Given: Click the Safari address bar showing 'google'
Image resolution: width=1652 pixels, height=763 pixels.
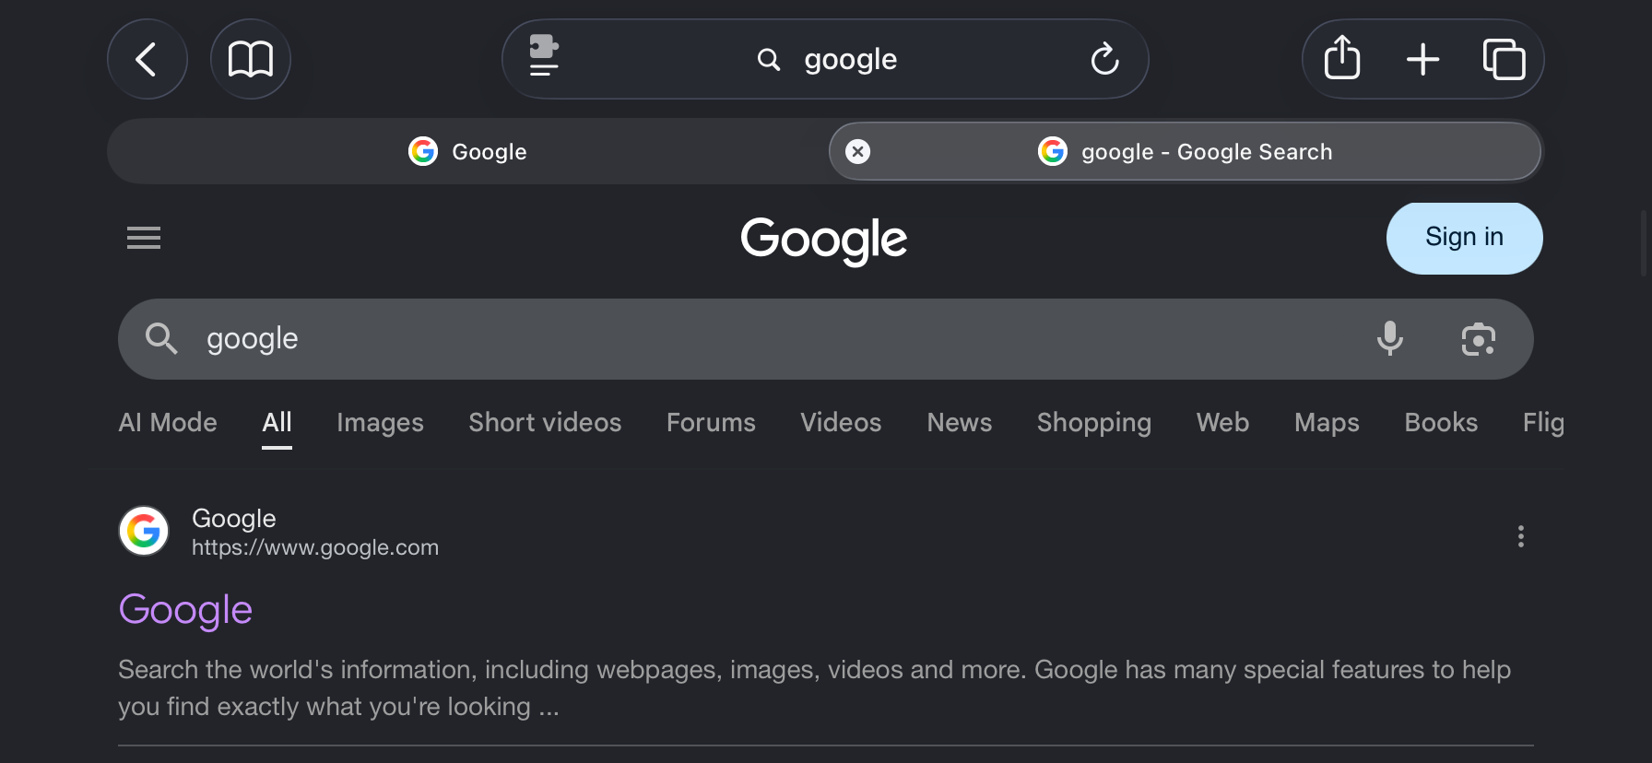Looking at the screenshot, I should tap(825, 60).
